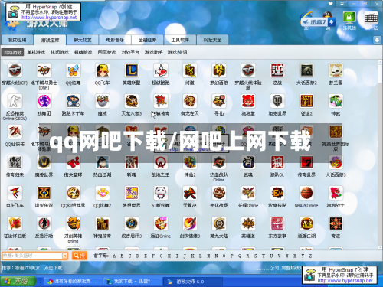Select the 对战平台 subcategory
Viewport: 383px width, 287px height.
[130, 52]
